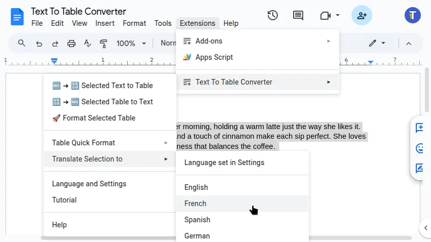
Task: Click the add comment side icon
Action: [x=420, y=128]
